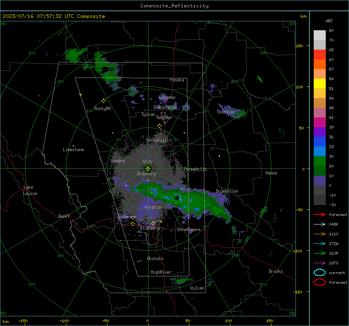Click the Blackfalds label

165,107
